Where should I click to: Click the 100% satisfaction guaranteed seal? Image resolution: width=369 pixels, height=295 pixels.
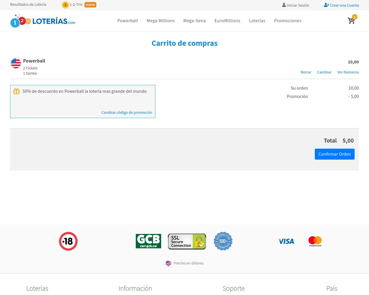(x=223, y=241)
